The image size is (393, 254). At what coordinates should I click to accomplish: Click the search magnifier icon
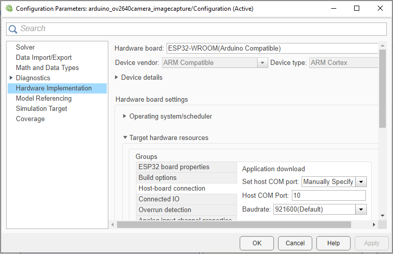13,29
